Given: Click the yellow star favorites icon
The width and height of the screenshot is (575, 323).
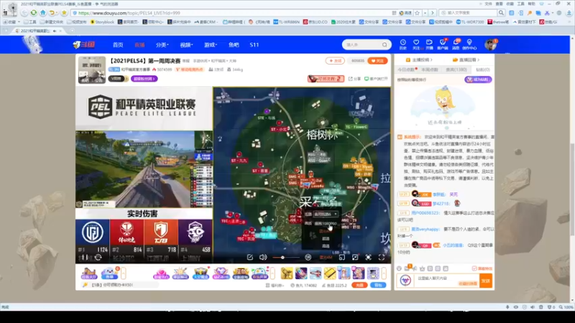Looking at the screenshot, I should [x=64, y=13].
